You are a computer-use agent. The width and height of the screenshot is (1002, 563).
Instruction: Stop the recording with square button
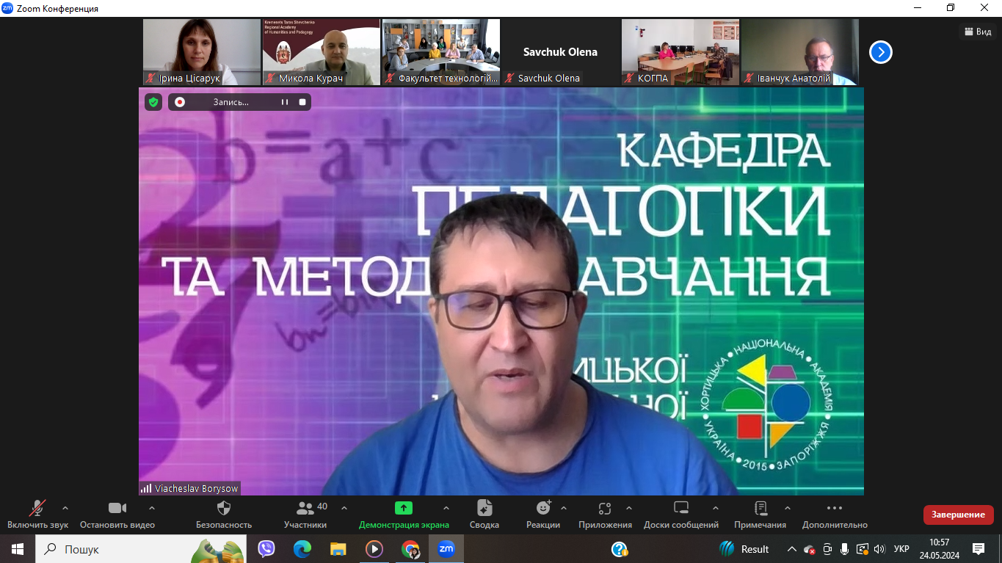click(x=302, y=102)
